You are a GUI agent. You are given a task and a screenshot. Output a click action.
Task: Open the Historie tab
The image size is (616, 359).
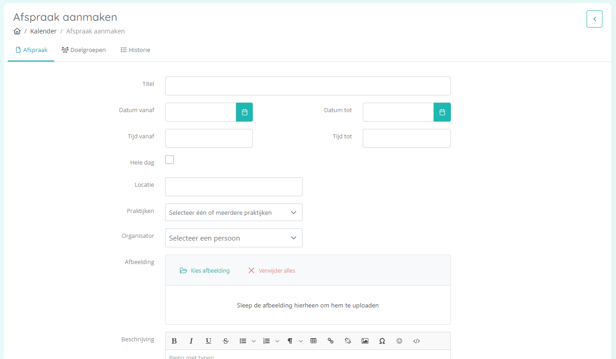click(x=135, y=50)
